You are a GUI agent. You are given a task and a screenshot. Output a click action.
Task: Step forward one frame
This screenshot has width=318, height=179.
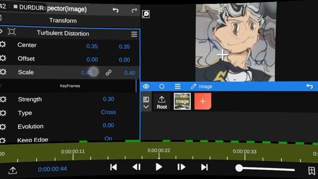pyautogui.click(x=181, y=167)
